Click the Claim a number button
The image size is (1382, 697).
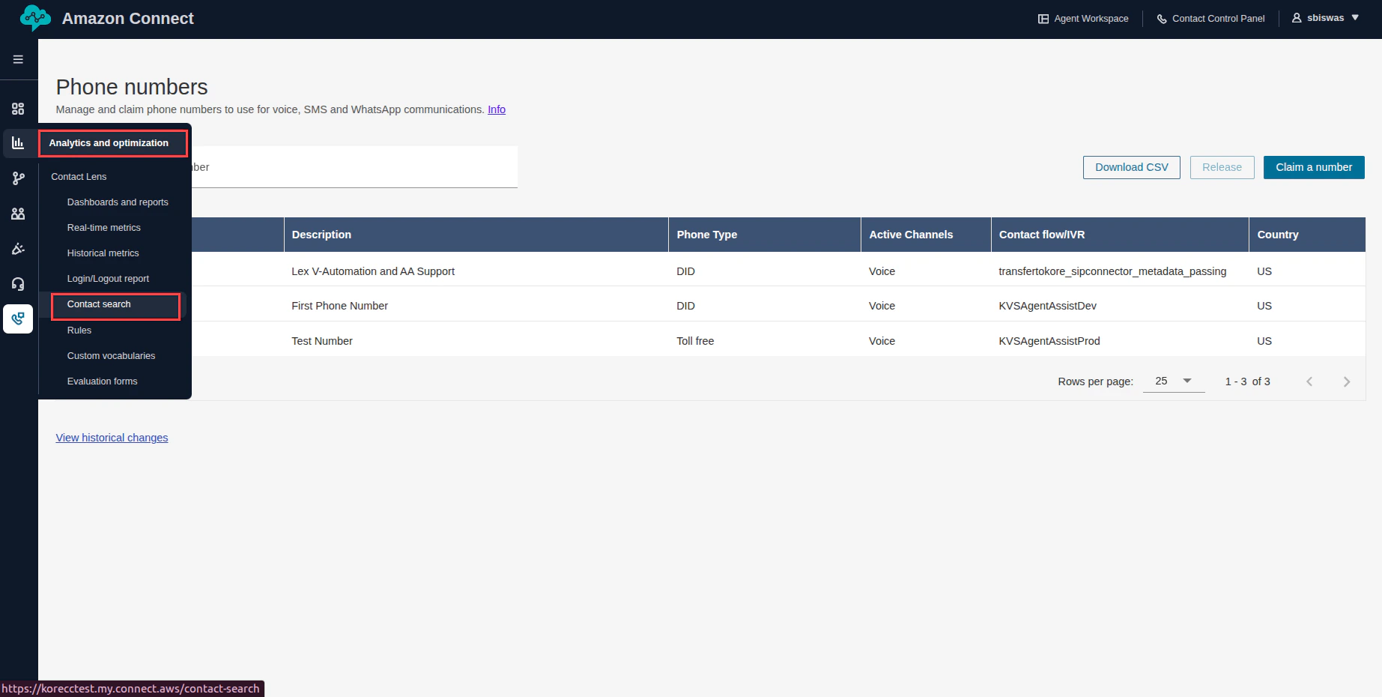click(1313, 167)
